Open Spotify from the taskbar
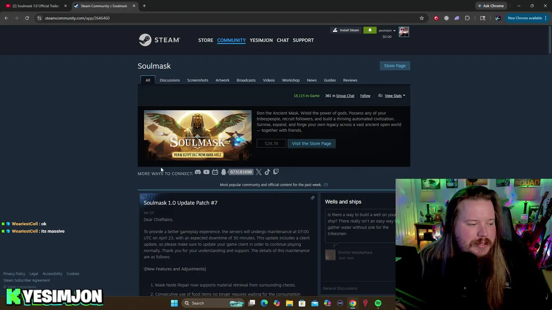 (x=378, y=303)
